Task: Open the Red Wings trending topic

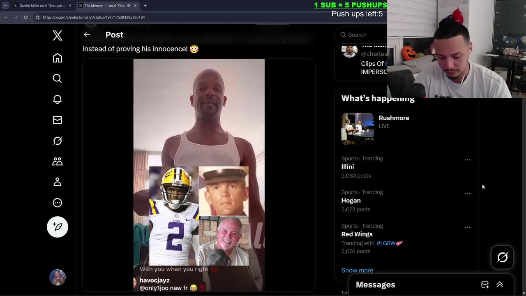Action: (x=357, y=234)
